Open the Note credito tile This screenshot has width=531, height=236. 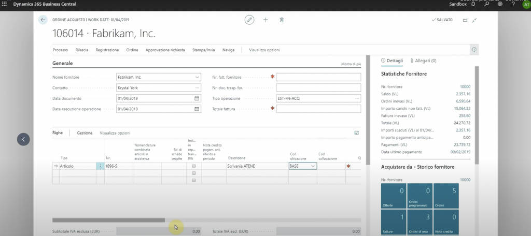point(446,222)
